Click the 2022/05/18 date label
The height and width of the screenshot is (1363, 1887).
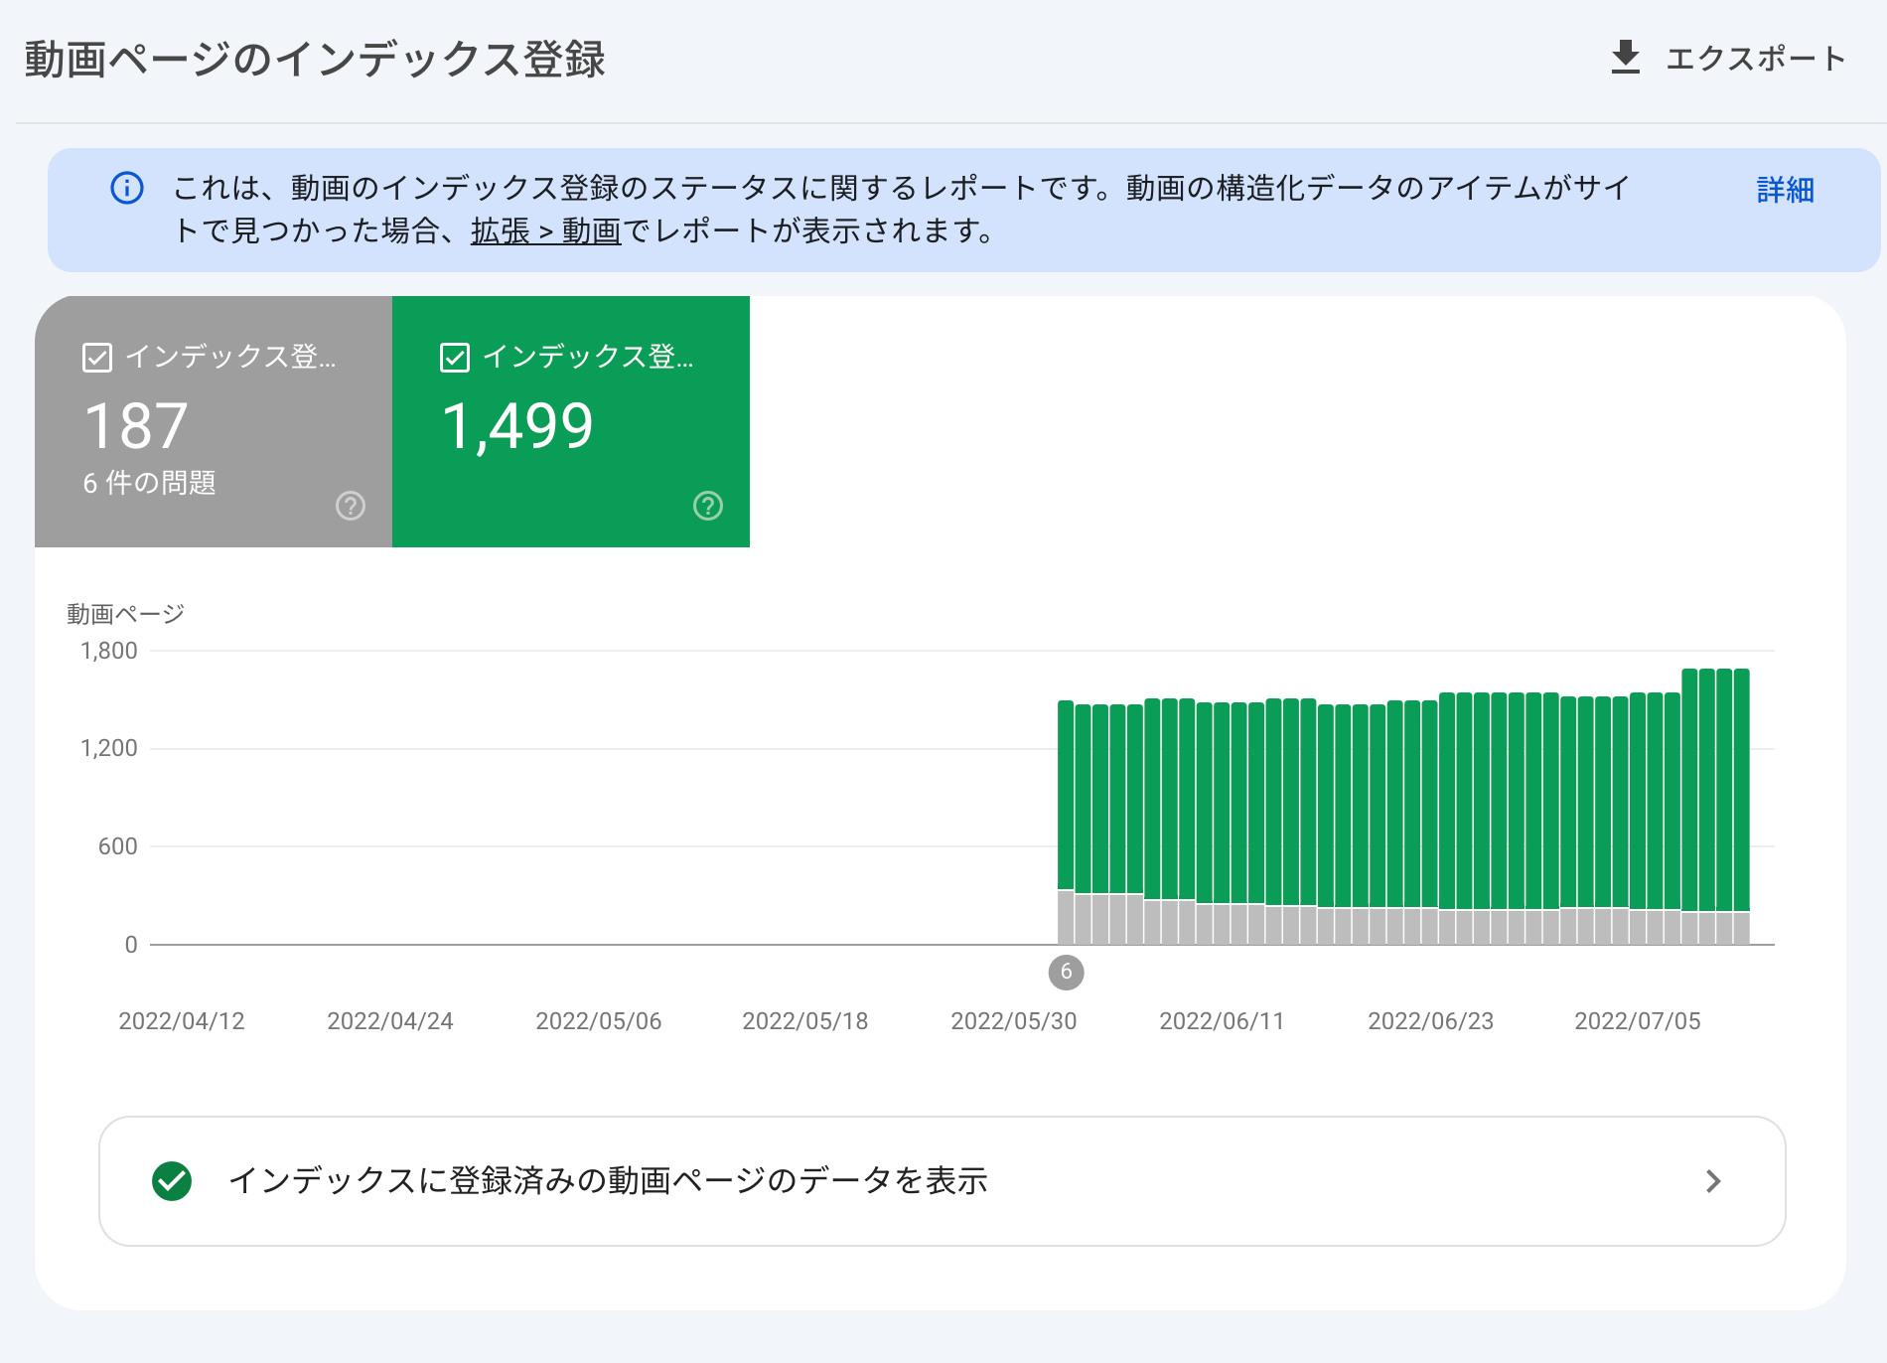(x=805, y=1021)
